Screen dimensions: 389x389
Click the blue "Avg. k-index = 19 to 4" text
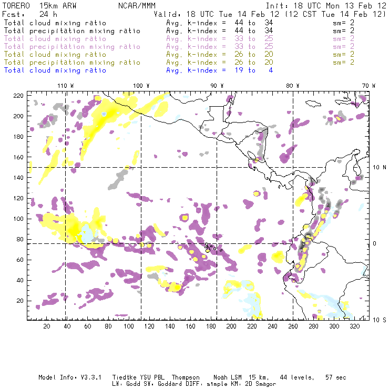(220, 70)
